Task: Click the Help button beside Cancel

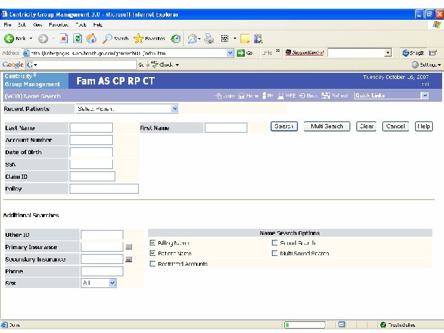Action: click(x=424, y=126)
